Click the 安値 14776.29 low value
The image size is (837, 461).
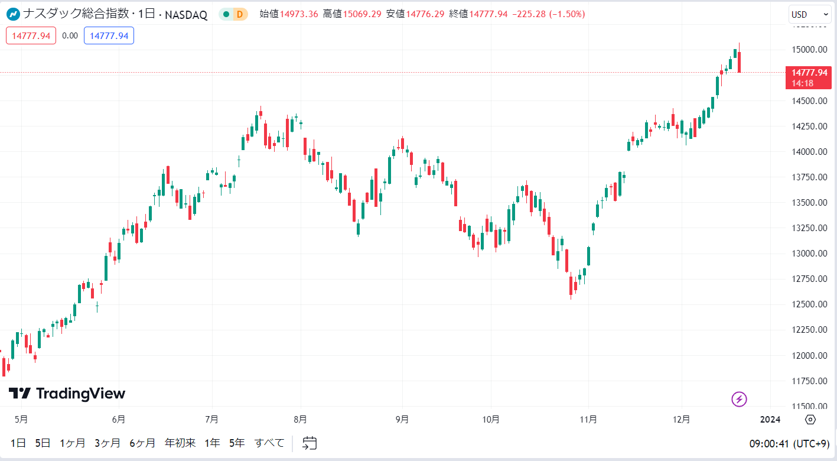[x=415, y=14]
